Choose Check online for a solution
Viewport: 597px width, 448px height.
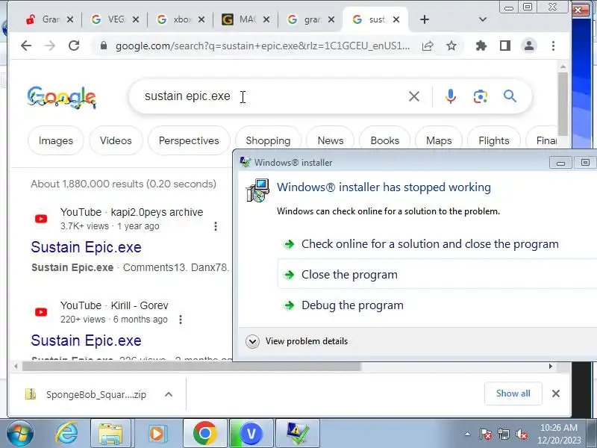[430, 244]
